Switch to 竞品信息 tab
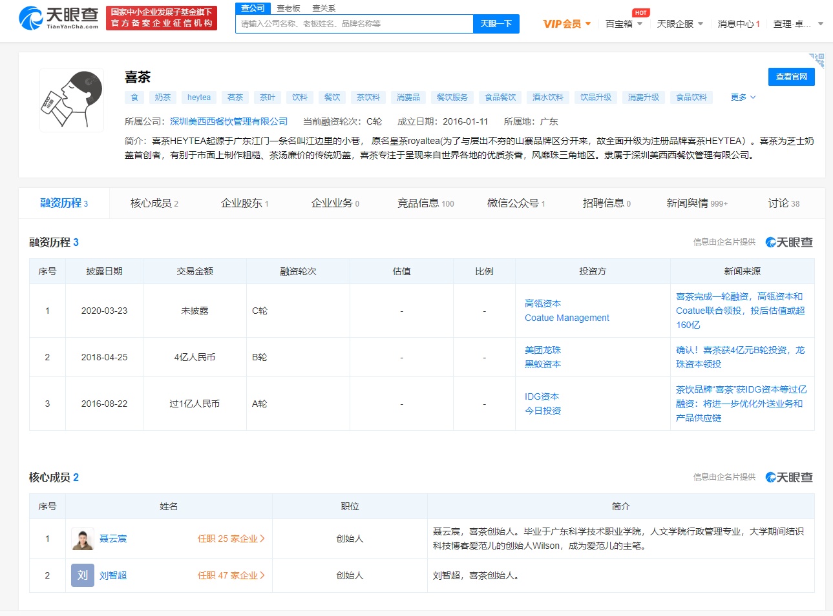The image size is (833, 616). pyautogui.click(x=426, y=203)
